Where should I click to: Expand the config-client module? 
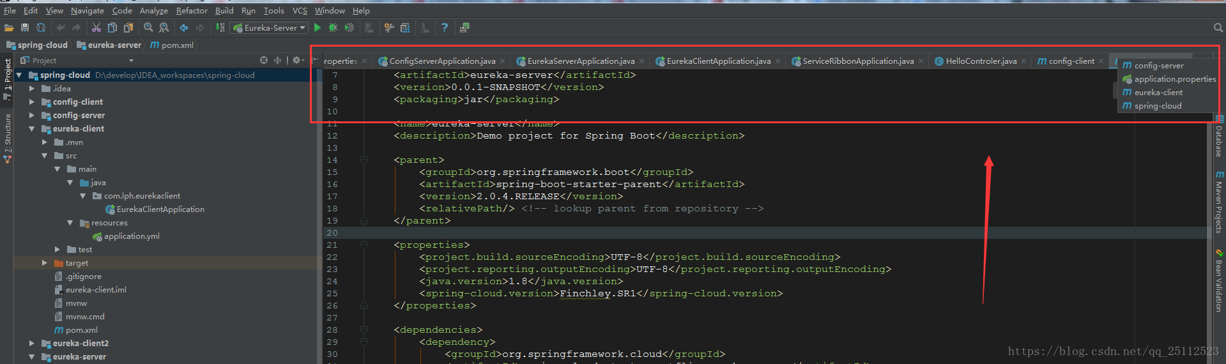[x=32, y=102]
